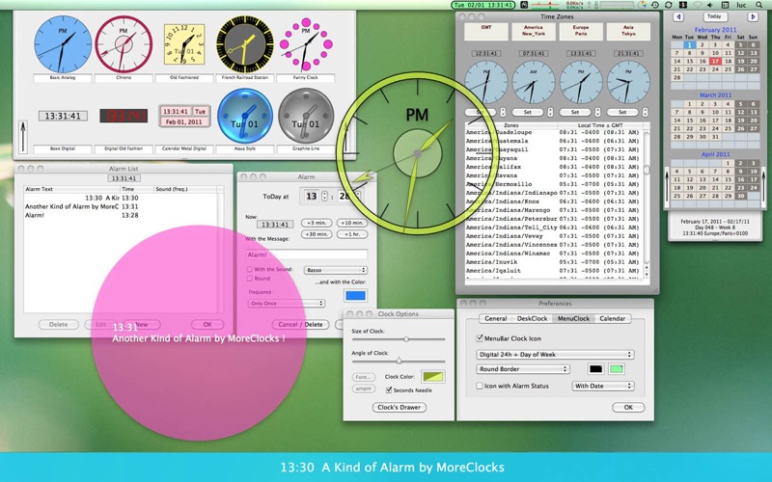Click the America New_York analog clock

pyautogui.click(x=534, y=82)
